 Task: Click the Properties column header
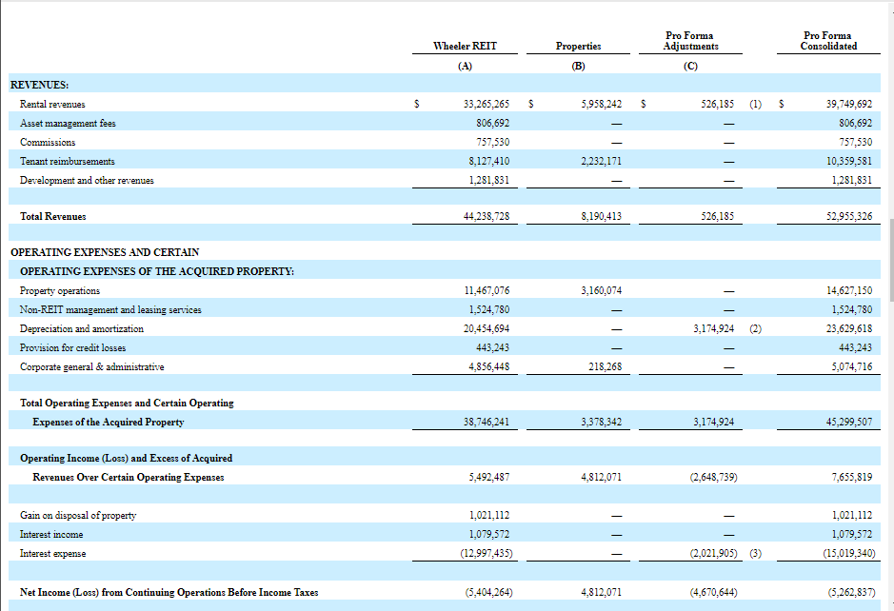pos(578,45)
